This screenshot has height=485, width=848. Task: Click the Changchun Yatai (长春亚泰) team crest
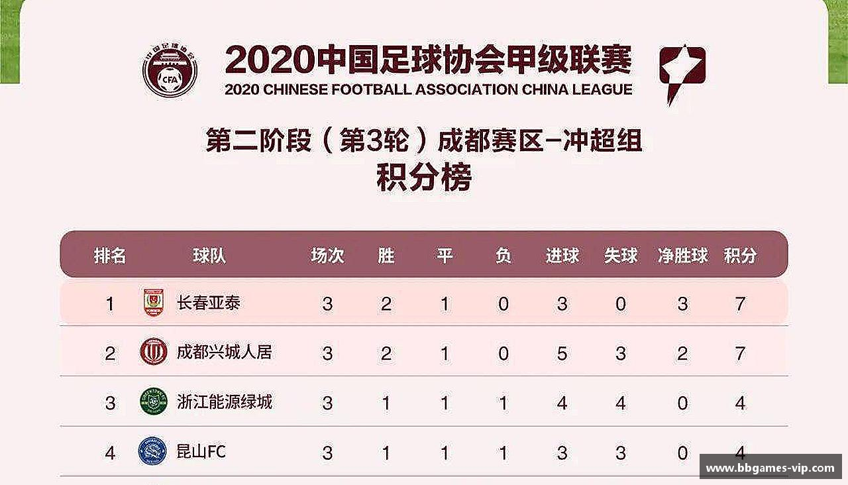[x=154, y=303]
